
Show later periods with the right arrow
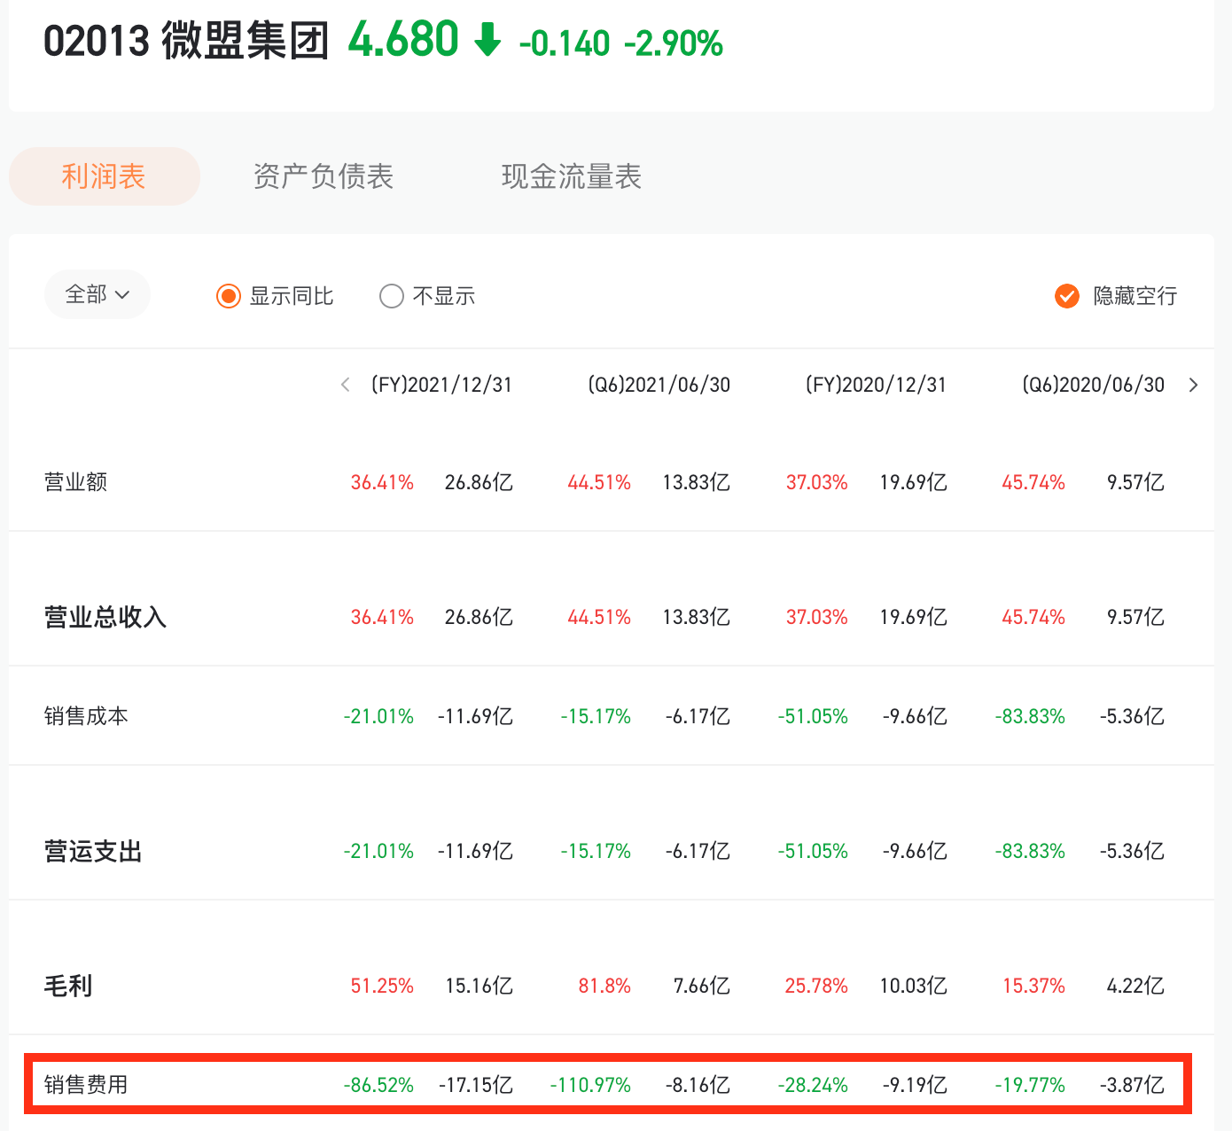[x=1194, y=385]
